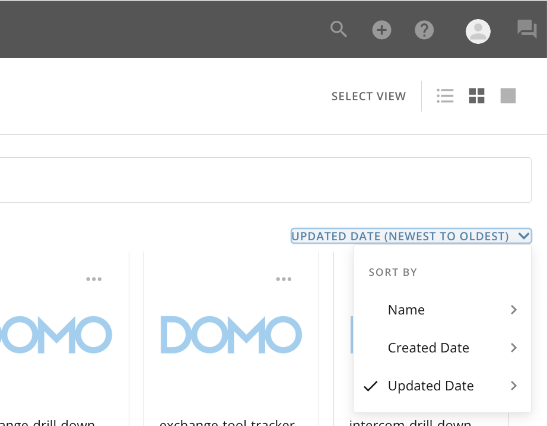
Task: Open the Buzz chat icon
Action: (x=526, y=29)
